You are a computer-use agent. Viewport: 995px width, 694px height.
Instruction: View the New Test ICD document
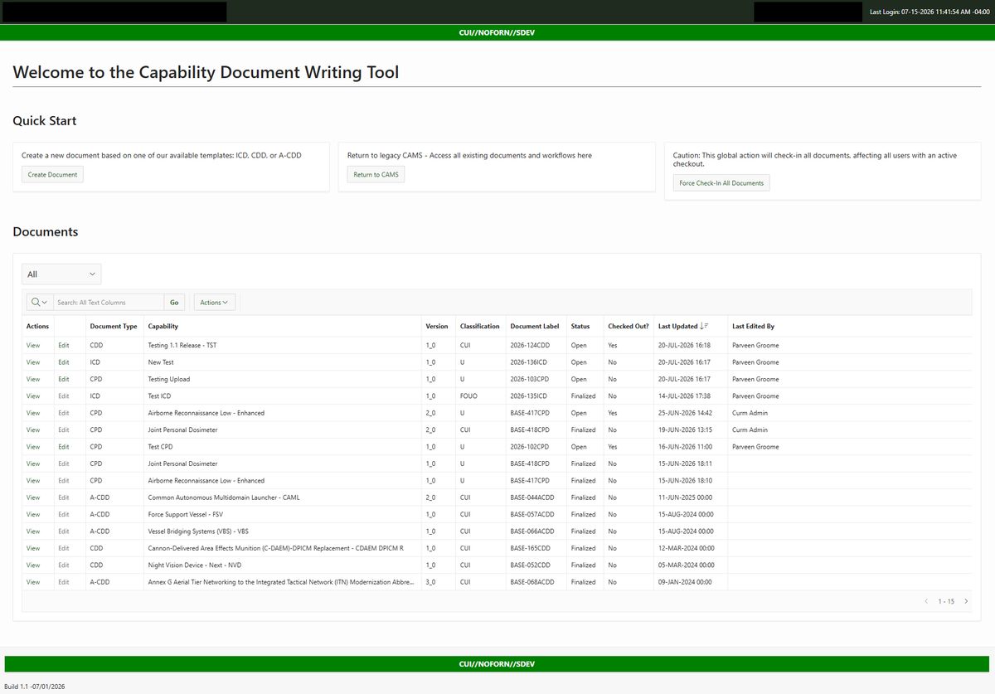(x=33, y=362)
